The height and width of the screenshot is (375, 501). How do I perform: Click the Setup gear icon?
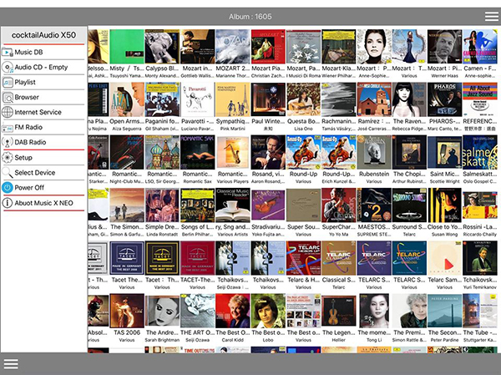(x=7, y=158)
